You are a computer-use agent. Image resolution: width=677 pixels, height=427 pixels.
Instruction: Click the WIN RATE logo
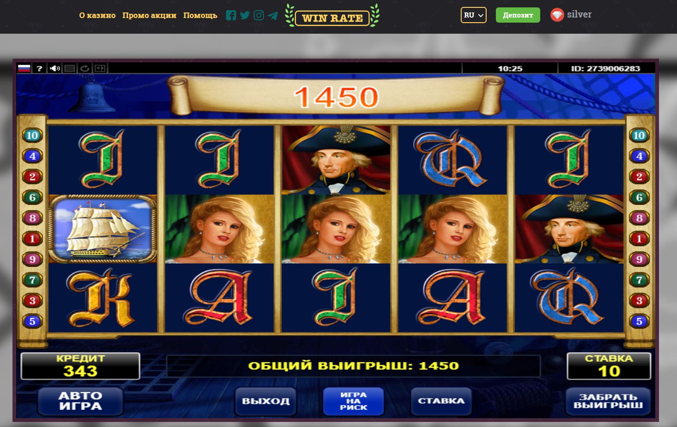pos(332,16)
